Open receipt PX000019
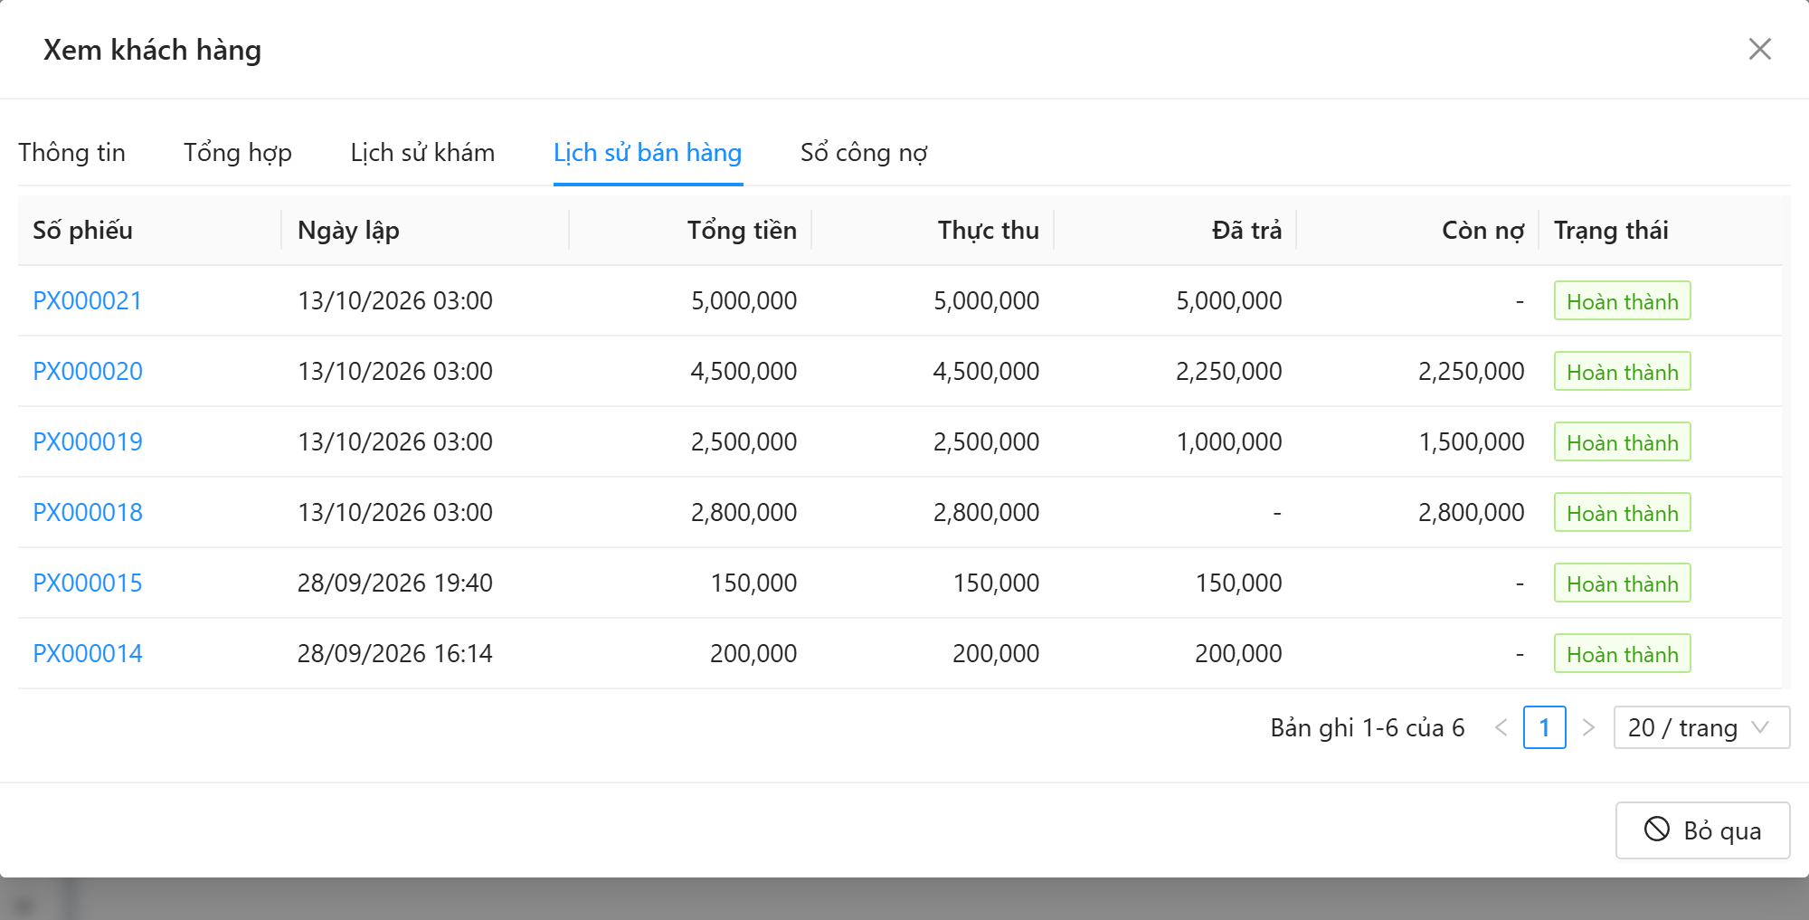1809x920 pixels. (x=88, y=441)
